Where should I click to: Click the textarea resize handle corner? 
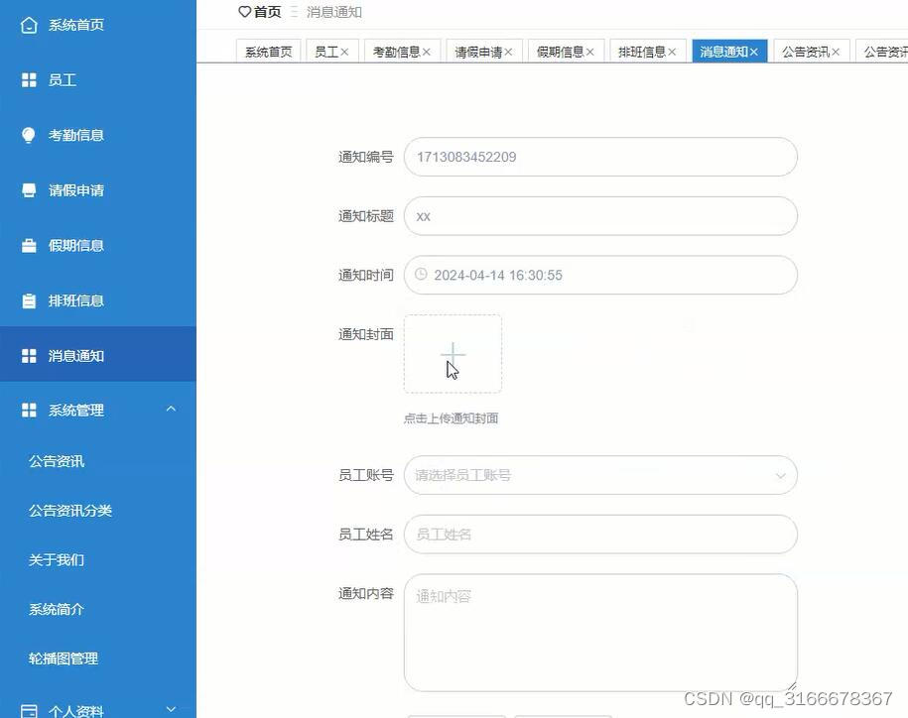tap(792, 686)
